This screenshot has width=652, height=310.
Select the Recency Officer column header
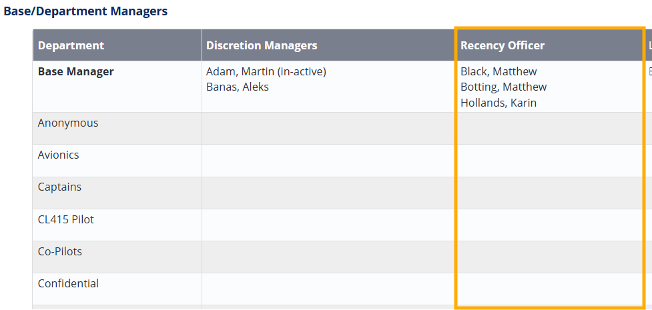tap(503, 45)
